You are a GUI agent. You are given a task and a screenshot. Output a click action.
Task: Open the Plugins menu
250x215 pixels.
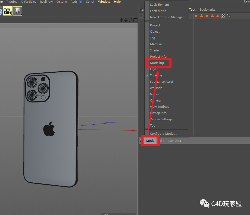(x=12, y=2)
